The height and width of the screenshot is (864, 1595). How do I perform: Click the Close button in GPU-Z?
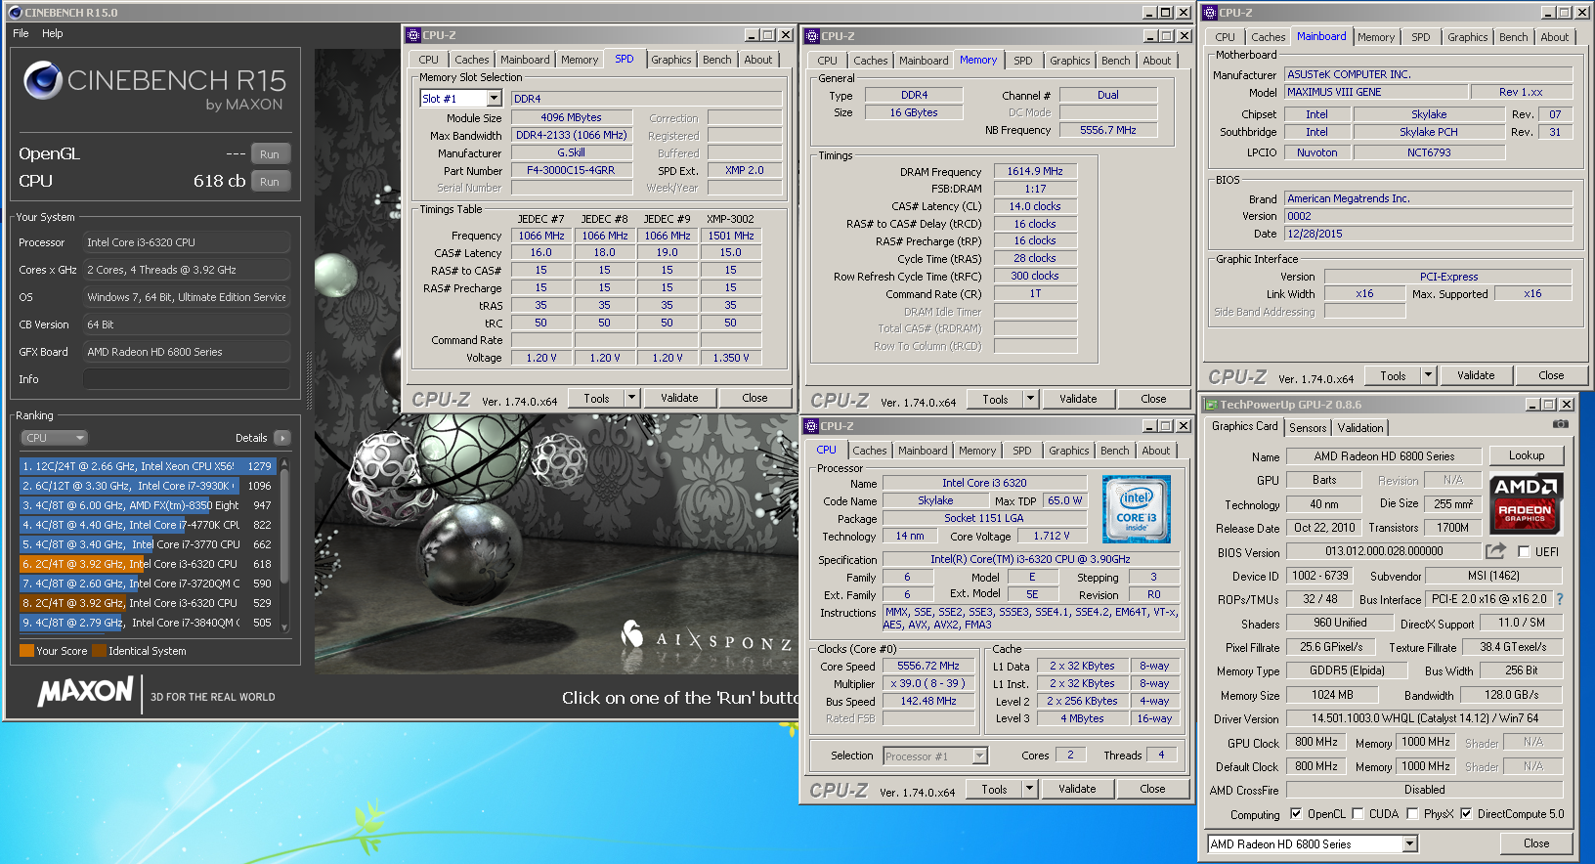coord(1536,843)
